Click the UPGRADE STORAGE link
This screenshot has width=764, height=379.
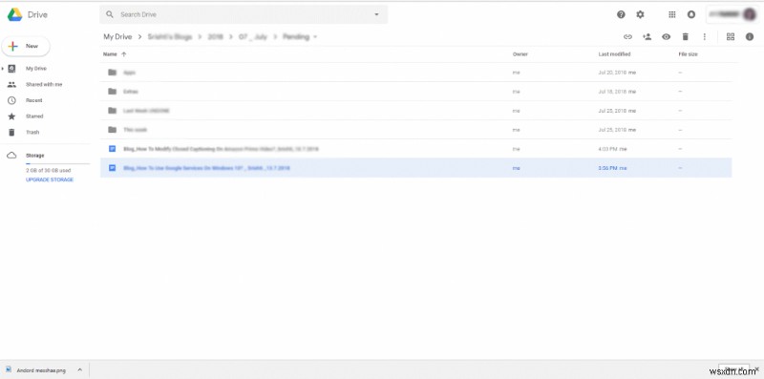tap(50, 179)
